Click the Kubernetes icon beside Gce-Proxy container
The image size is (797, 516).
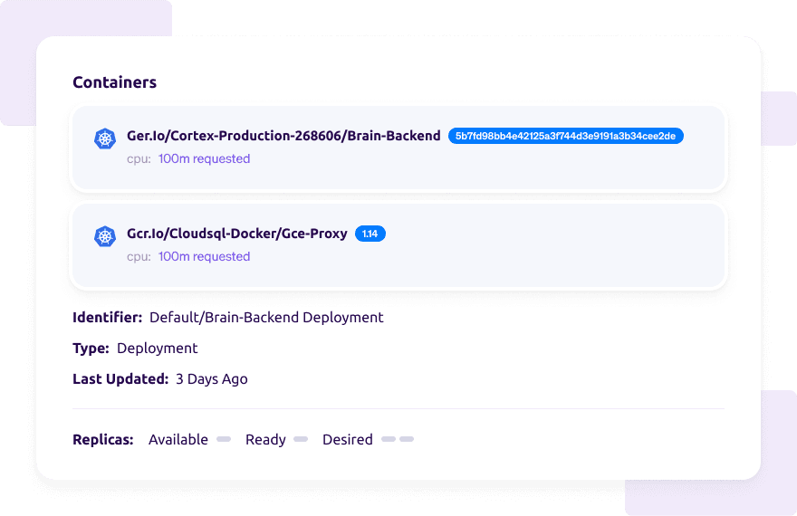pyautogui.click(x=106, y=236)
